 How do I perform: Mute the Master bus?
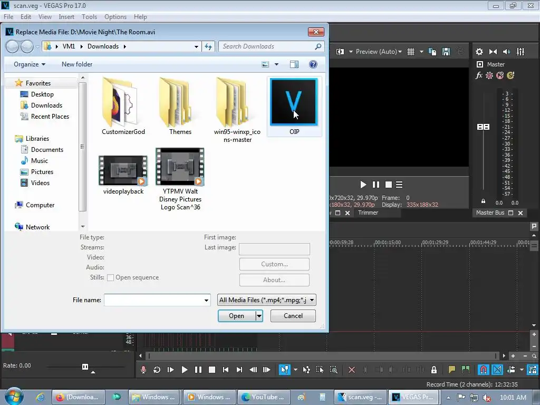click(500, 75)
